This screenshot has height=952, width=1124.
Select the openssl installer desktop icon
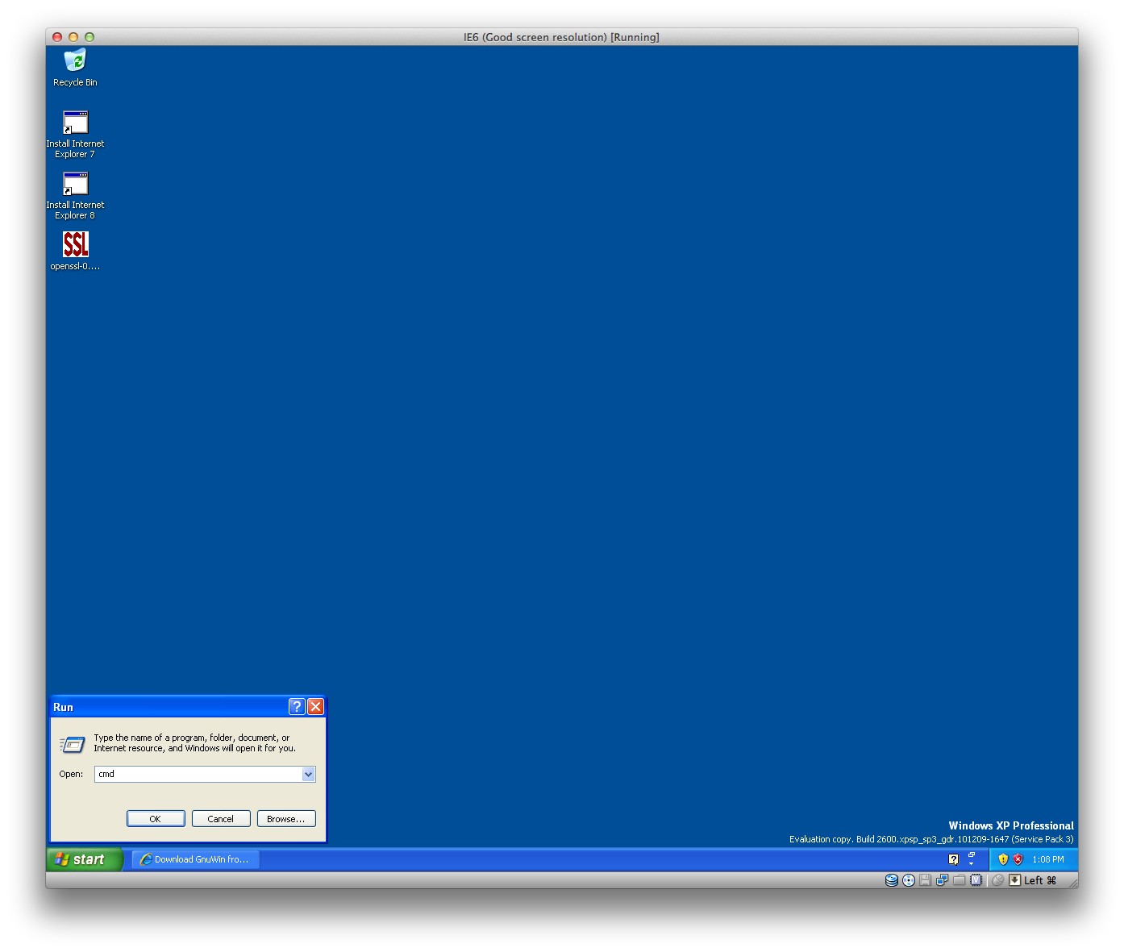coord(75,251)
